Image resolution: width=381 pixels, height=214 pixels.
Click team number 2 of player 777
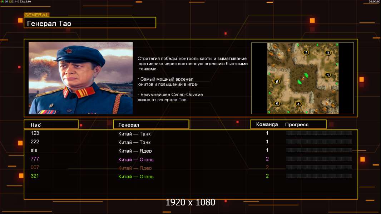pos(267,159)
